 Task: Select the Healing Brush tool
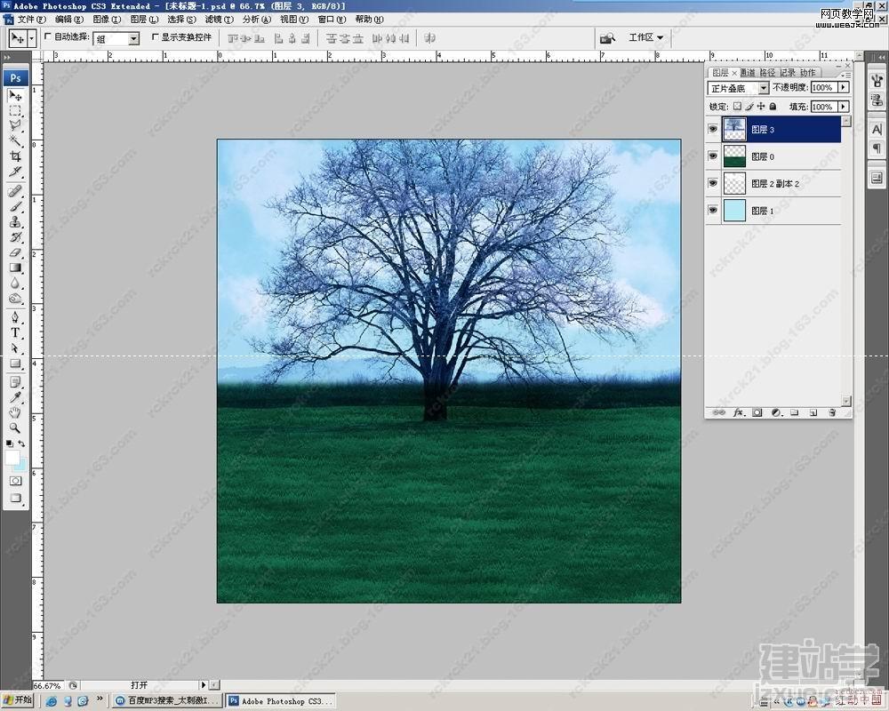[15, 191]
